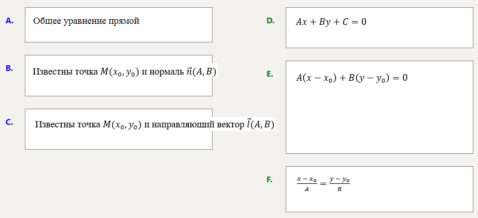This screenshot has width=478, height=218.
Task: Click 'Известны точка' text in box C
Action: (68, 125)
